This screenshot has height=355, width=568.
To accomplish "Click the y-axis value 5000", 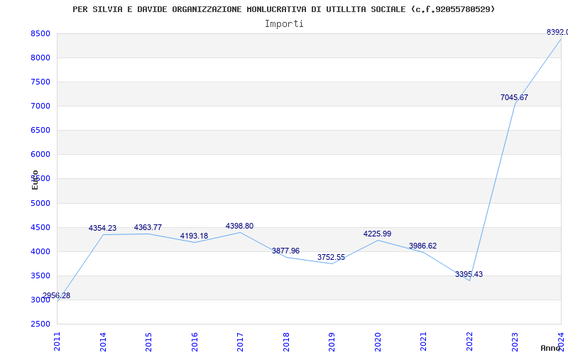I will coord(40,203).
